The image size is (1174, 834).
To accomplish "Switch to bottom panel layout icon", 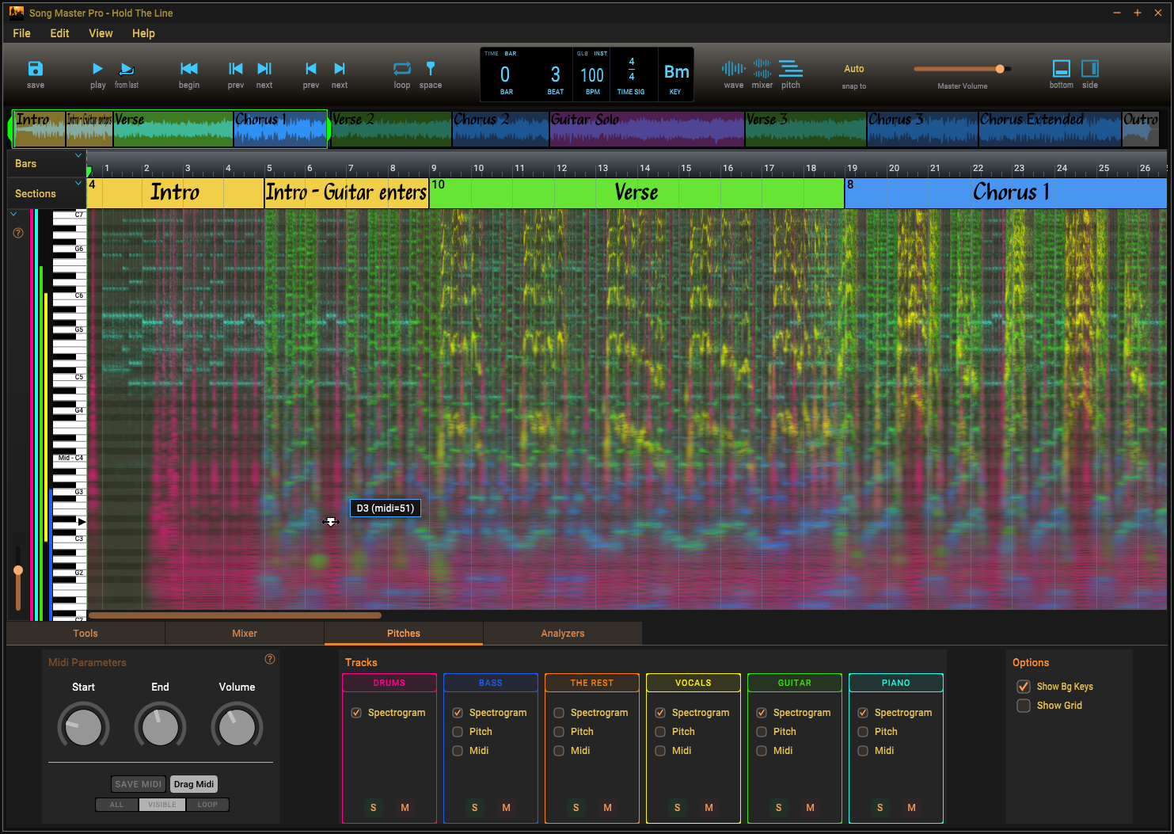I will click(x=1061, y=69).
